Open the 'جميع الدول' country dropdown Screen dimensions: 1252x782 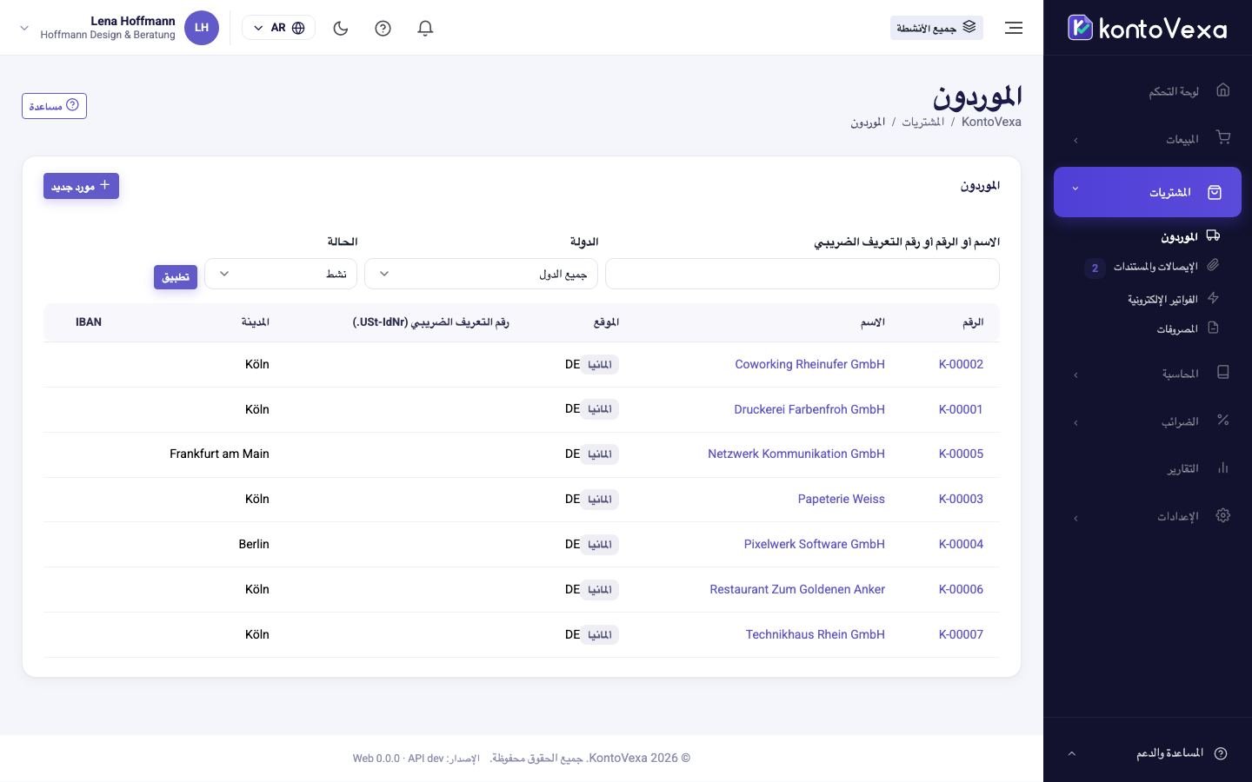click(481, 274)
